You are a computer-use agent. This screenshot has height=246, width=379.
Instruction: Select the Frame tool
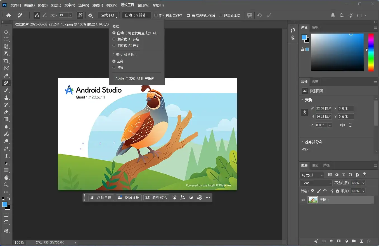[x=6, y=68]
